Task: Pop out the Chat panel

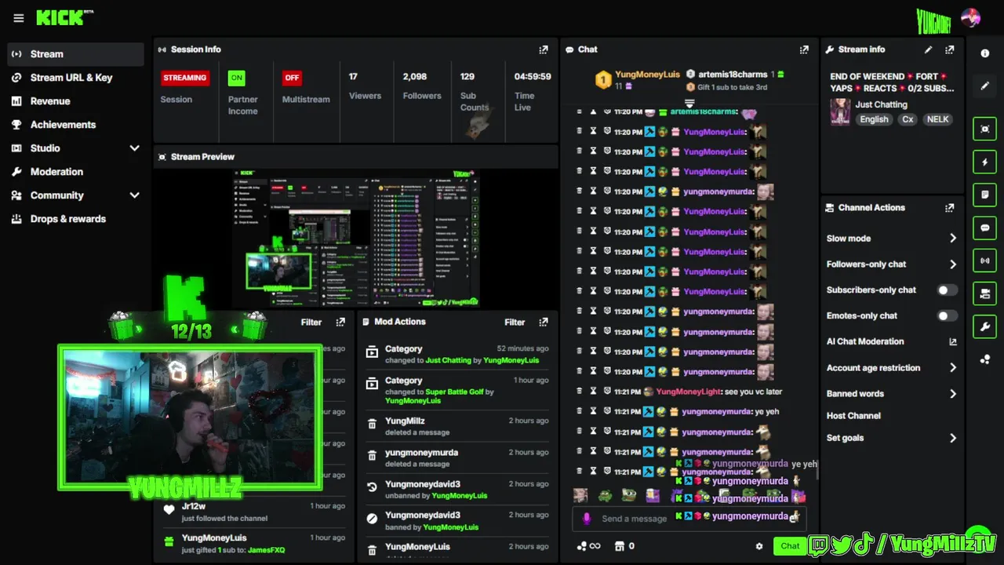Action: pyautogui.click(x=804, y=49)
